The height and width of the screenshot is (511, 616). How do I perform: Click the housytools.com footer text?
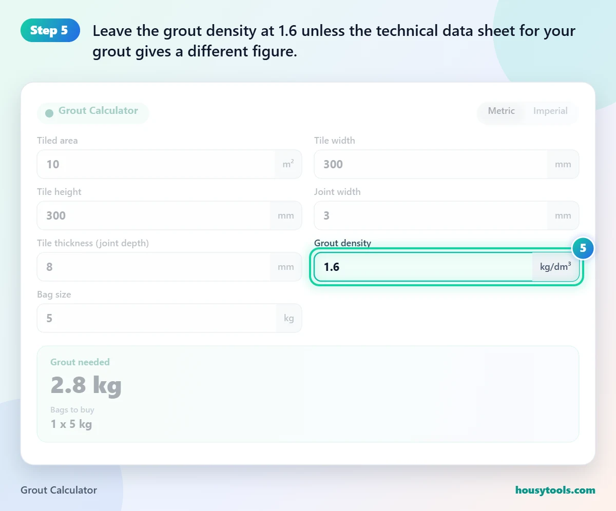coord(555,490)
